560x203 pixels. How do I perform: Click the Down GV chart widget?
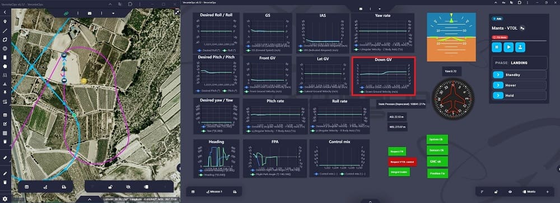coord(383,76)
